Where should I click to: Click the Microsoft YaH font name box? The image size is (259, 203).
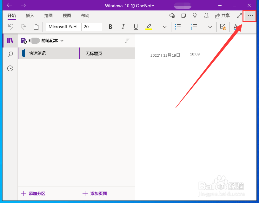click(x=64, y=27)
